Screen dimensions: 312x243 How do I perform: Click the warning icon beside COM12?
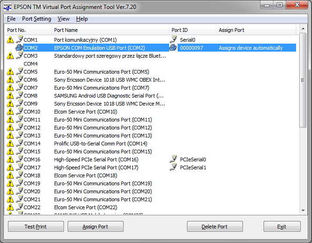10,127
